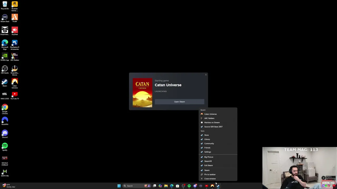Open Task View from the taskbar
The height and width of the screenshot is (189, 337).
155,186
